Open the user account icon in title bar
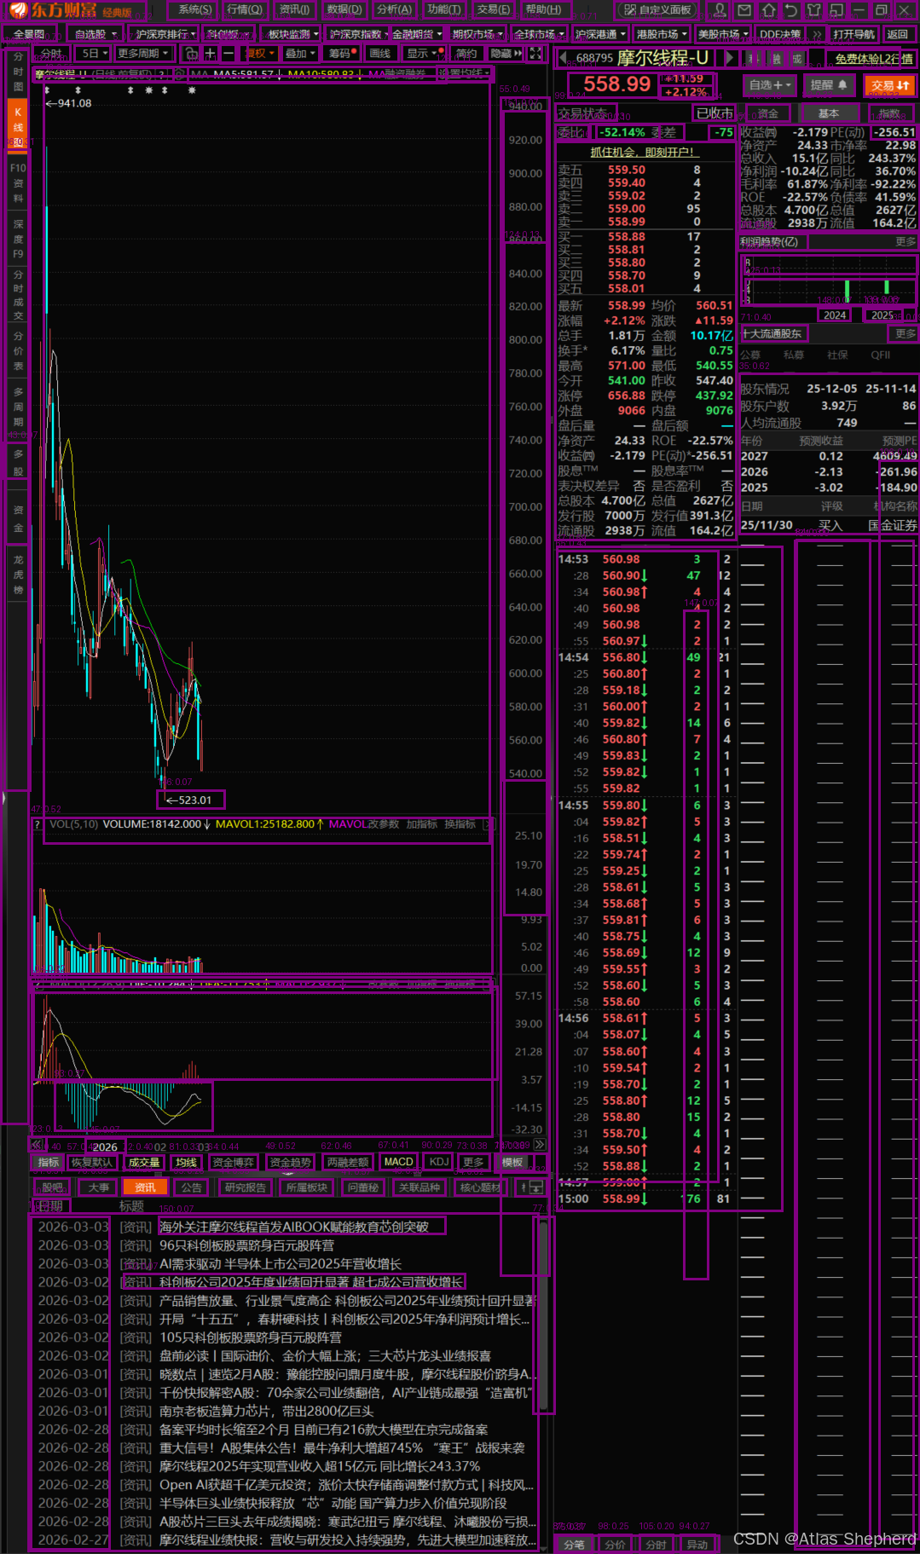 [720, 10]
